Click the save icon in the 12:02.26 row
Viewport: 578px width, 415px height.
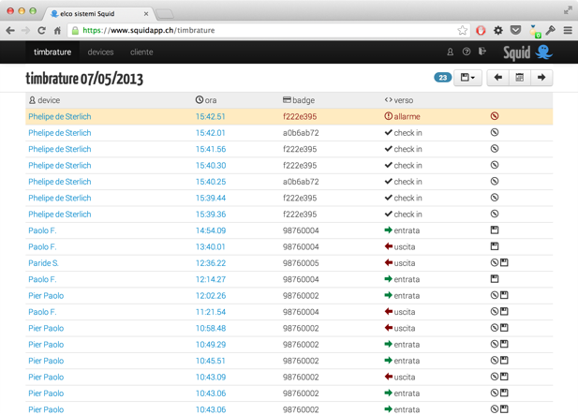504,295
